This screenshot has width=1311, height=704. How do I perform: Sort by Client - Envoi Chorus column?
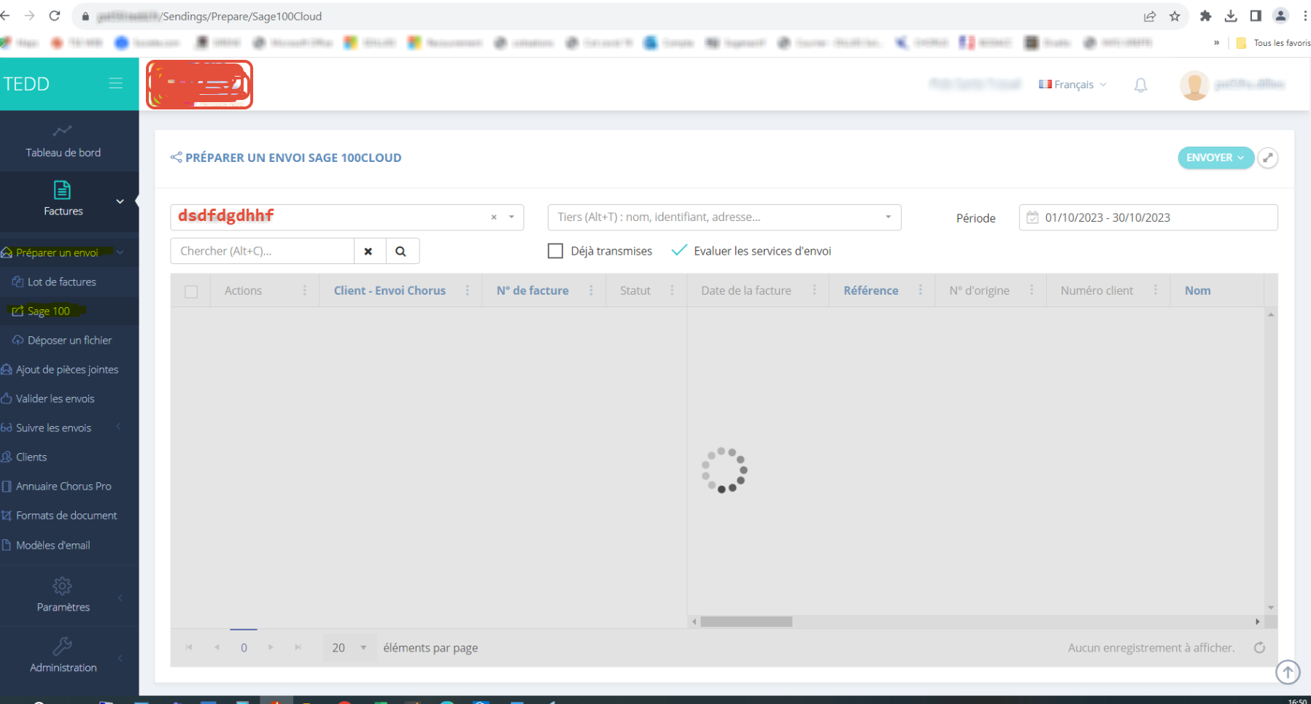pyautogui.click(x=390, y=290)
